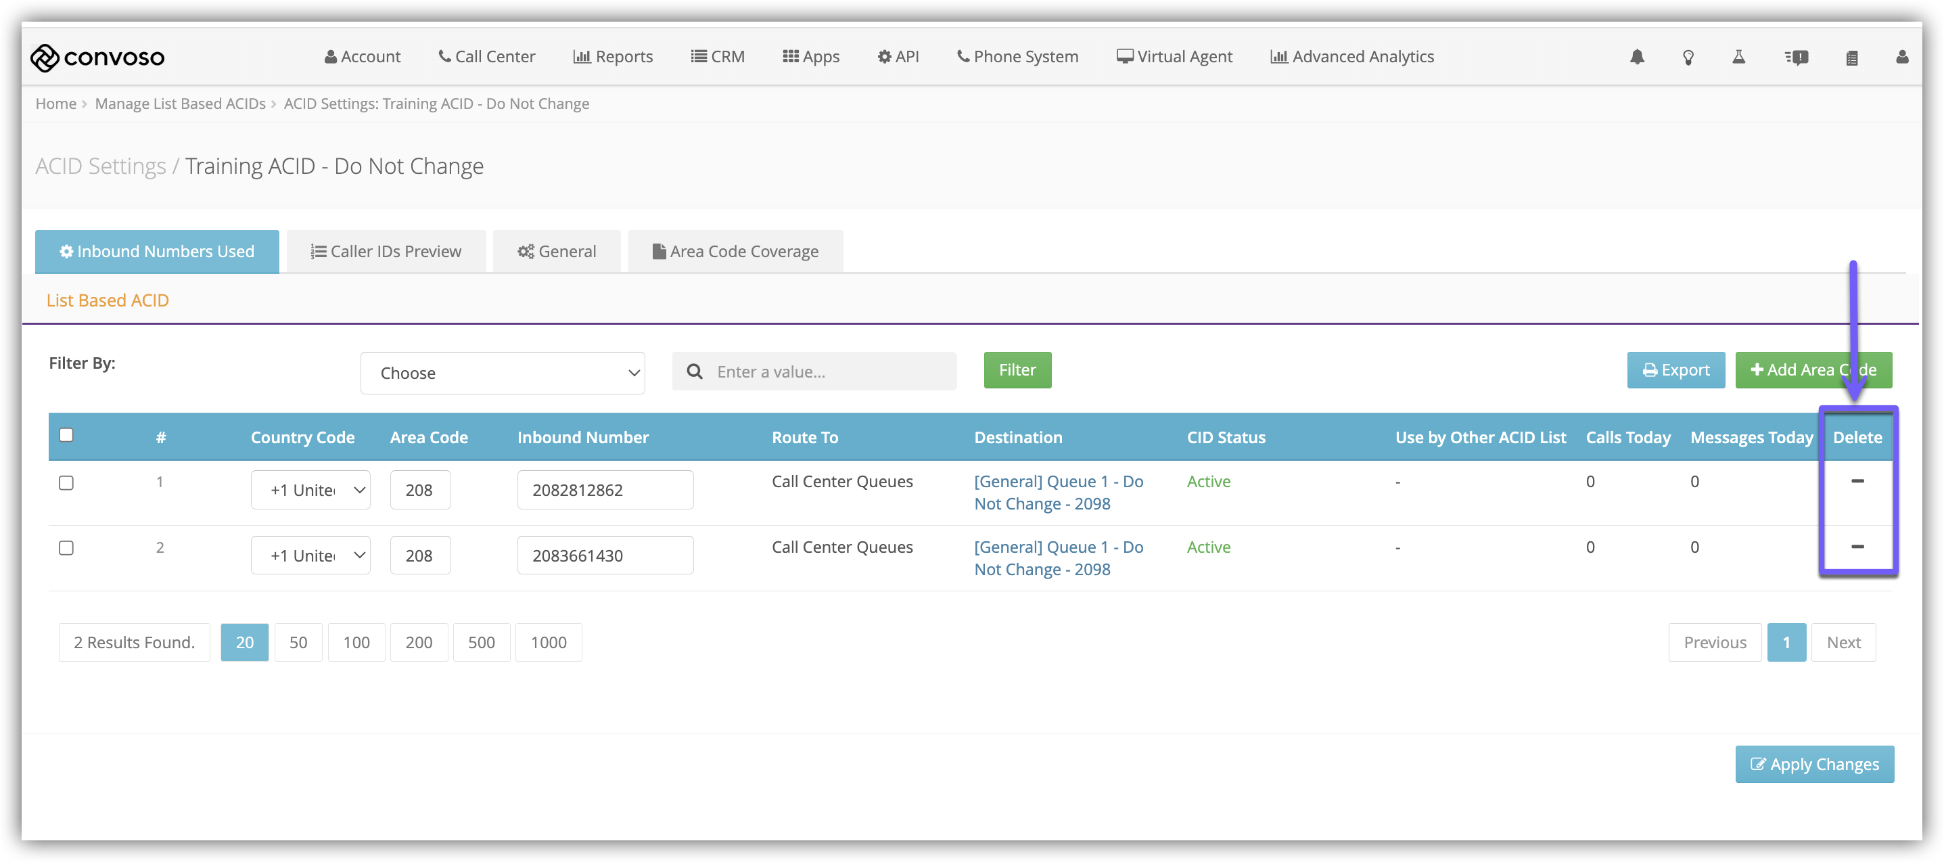
Task: Click the user profile icon
Action: (x=1902, y=58)
